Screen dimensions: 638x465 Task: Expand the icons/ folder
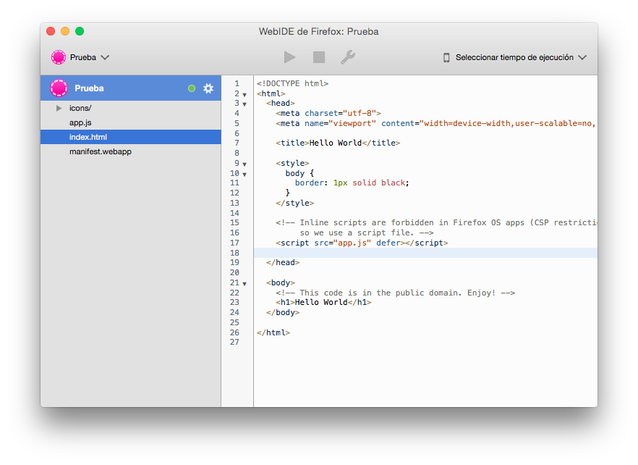(x=59, y=108)
